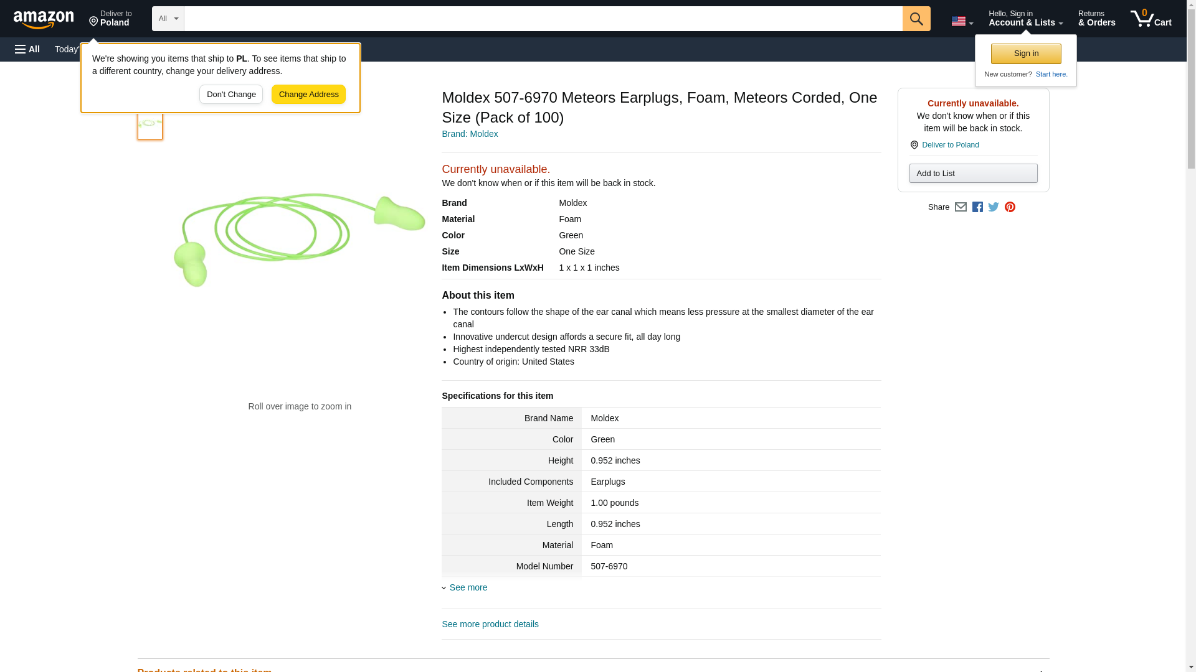Screen dimensions: 1196x672
Task: Click into the search input field
Action: click(542, 19)
